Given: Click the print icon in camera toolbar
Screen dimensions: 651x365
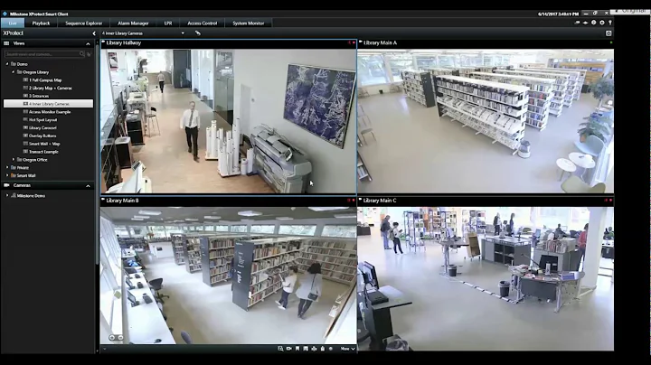Looking at the screenshot, I should click(x=314, y=349).
